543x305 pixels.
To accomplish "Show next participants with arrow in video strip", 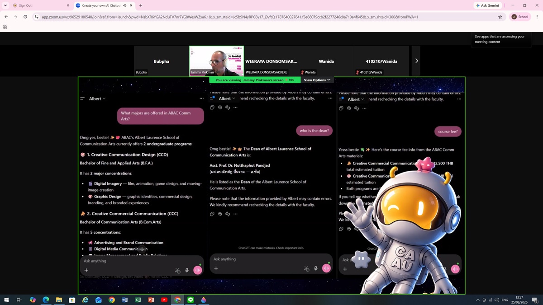I will pyautogui.click(x=417, y=61).
